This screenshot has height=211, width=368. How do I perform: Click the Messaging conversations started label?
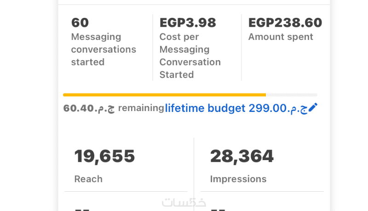pos(103,49)
